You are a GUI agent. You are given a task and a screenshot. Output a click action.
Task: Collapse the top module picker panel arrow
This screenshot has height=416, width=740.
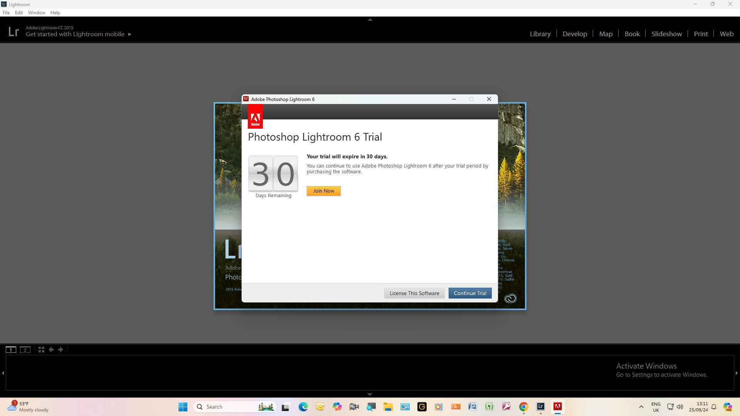click(x=370, y=20)
